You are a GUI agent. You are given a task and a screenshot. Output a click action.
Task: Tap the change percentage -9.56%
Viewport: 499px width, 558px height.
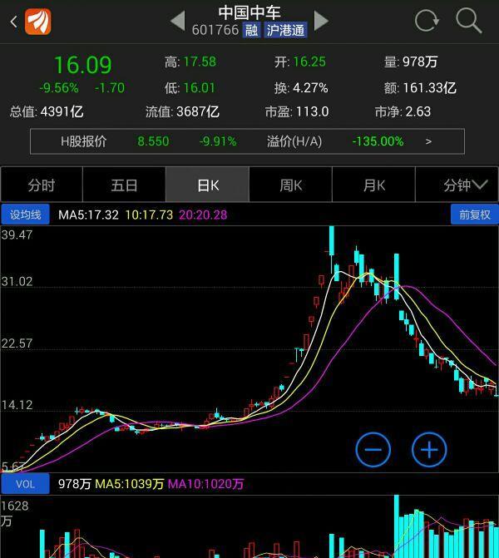click(x=59, y=88)
